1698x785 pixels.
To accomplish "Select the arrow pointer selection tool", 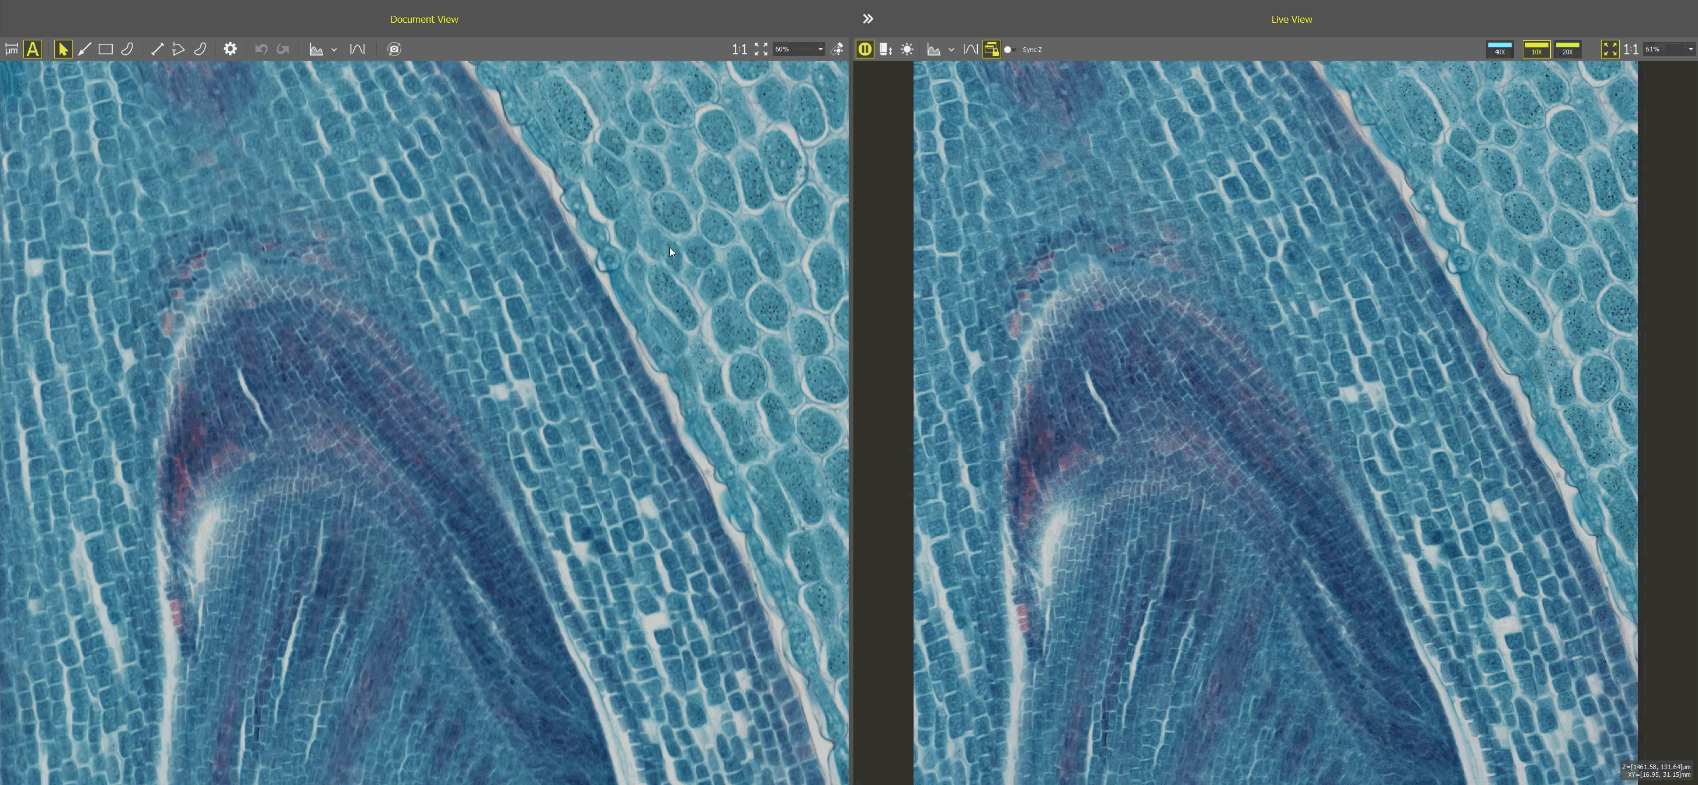I will pos(63,50).
